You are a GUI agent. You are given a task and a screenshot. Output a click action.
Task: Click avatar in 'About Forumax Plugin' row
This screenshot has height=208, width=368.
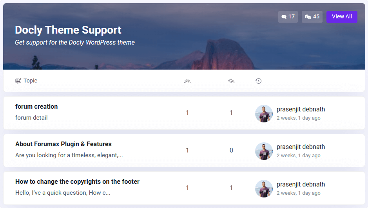[x=264, y=151]
